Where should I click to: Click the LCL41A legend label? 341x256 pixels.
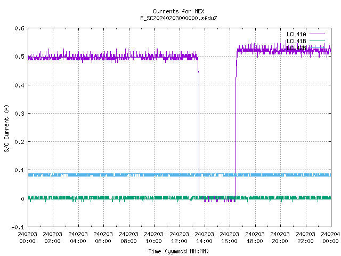click(296, 34)
